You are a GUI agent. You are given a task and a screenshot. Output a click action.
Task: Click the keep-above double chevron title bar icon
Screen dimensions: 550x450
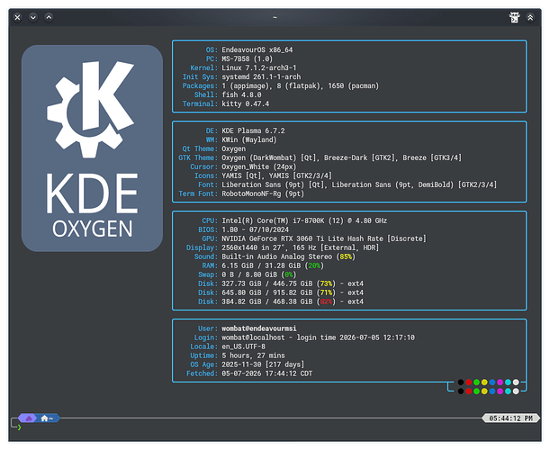[x=530, y=17]
